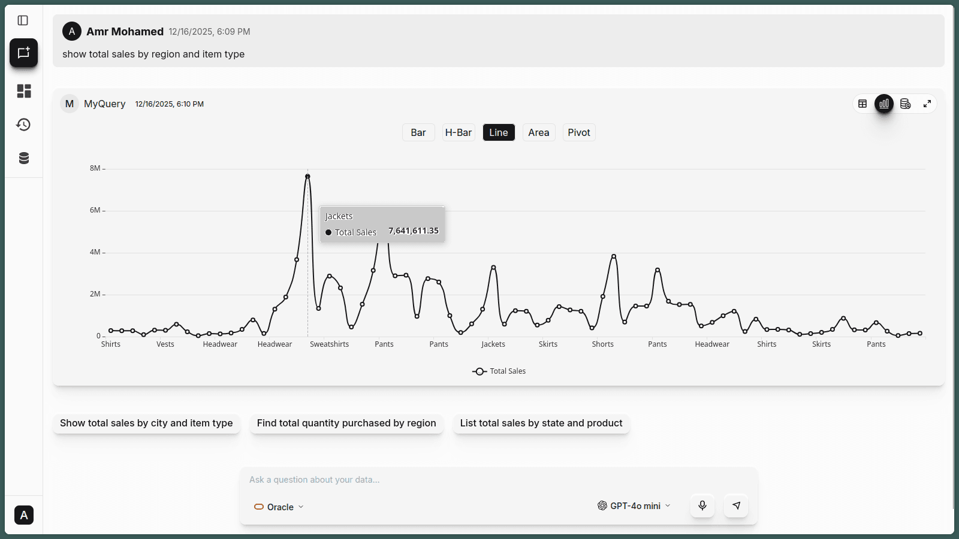Open the GPT-4o mini model selector

(633, 505)
